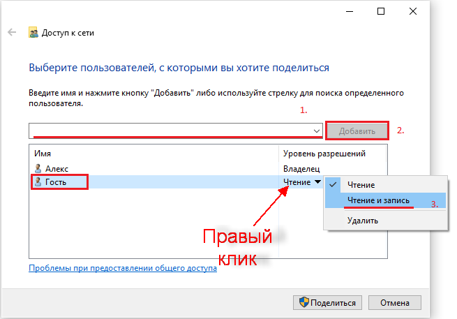Image resolution: width=457 pixels, height=319 pixels.
Task: Select the Алекс user row
Action: [208, 168]
